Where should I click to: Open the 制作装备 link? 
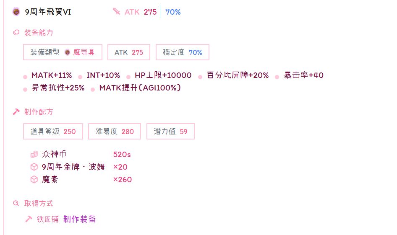tap(80, 219)
